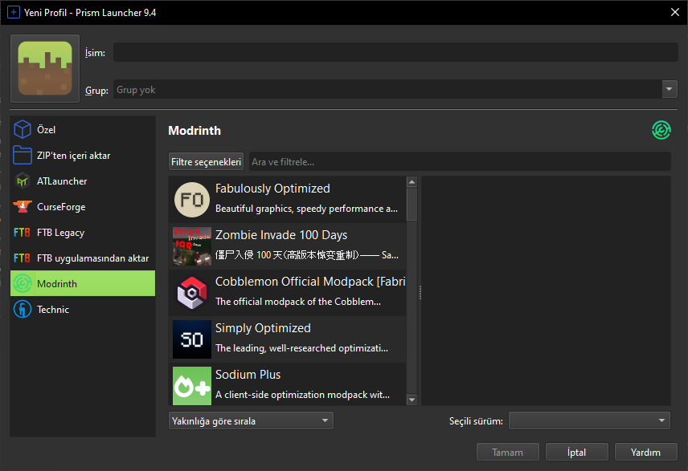Image resolution: width=688 pixels, height=471 pixels.
Task: Click the ZIP import folder icon
Action: tap(22, 155)
